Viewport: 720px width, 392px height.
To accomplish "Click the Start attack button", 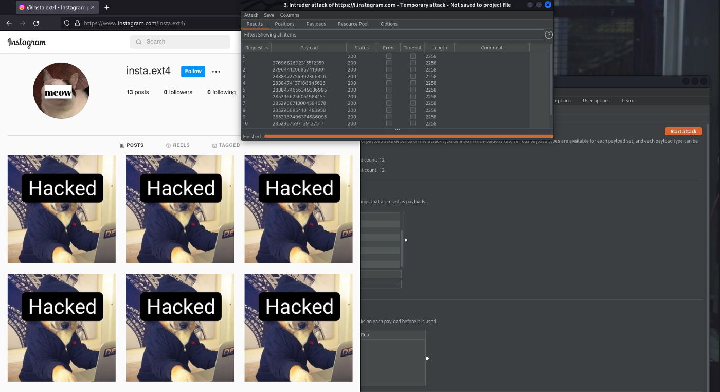I will point(683,132).
